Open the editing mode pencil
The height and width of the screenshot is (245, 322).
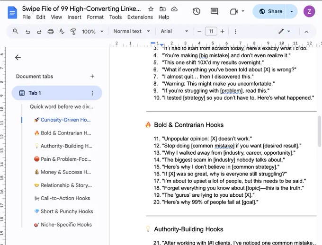(281, 31)
